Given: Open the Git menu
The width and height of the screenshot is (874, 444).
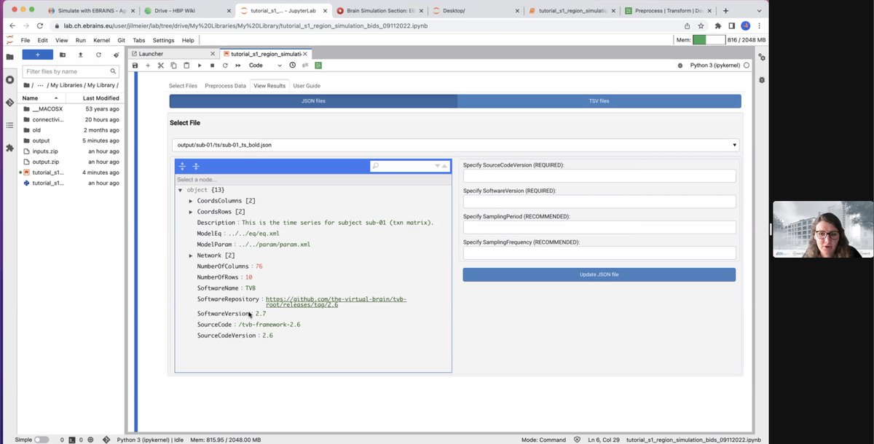Looking at the screenshot, I should tap(121, 40).
